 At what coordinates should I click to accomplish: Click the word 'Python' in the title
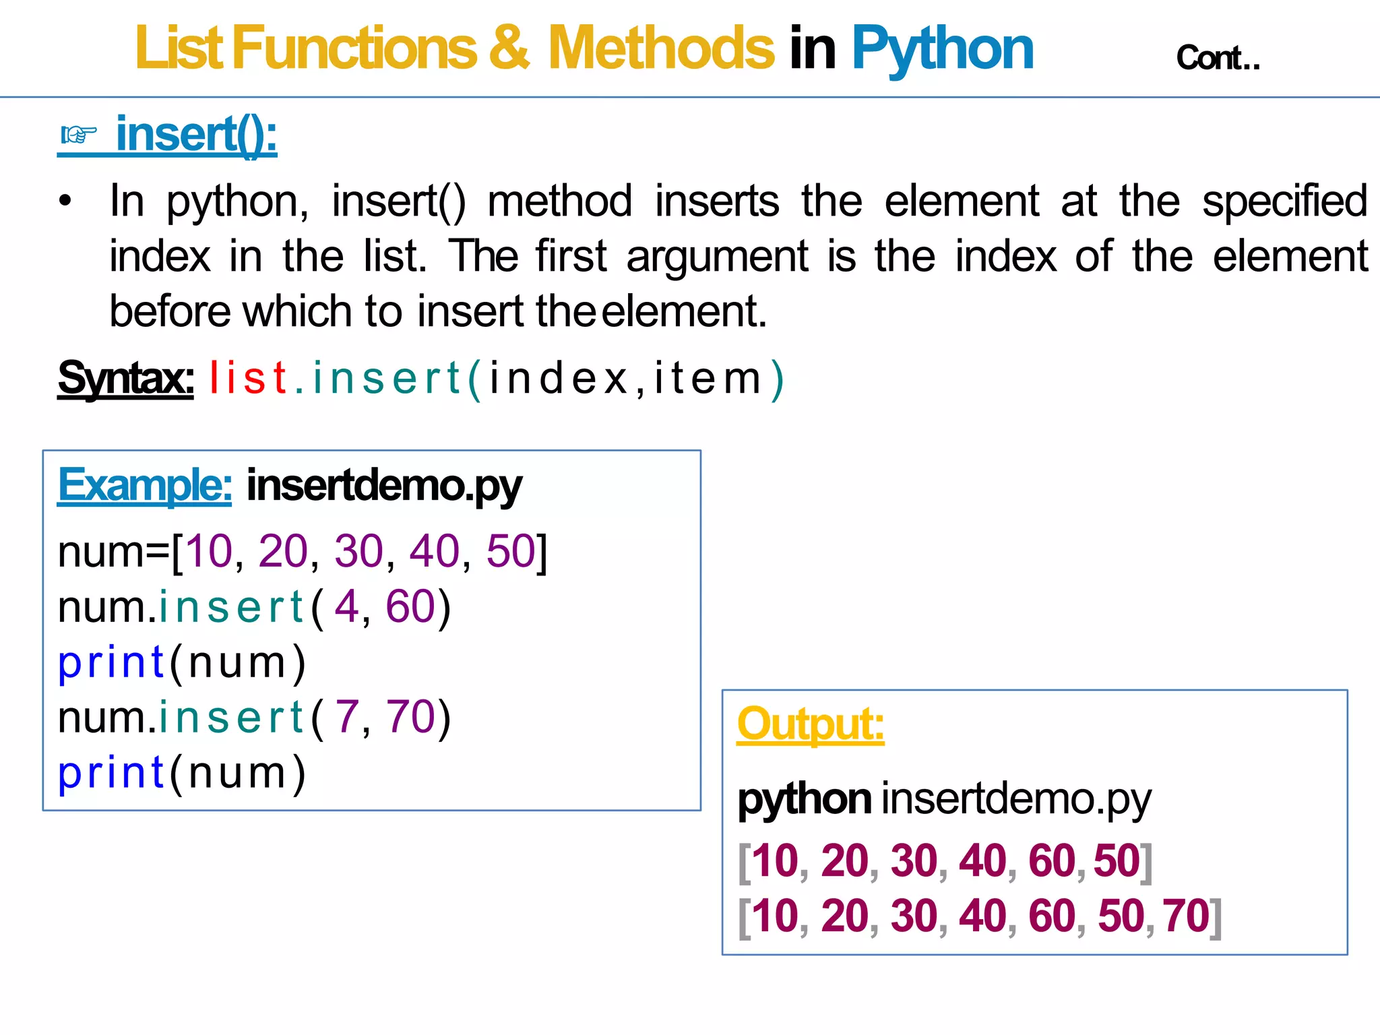coord(943,50)
